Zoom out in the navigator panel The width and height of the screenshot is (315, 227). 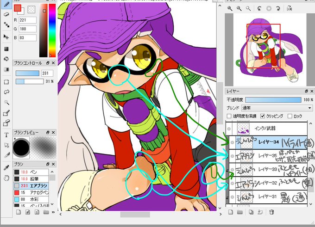click(x=239, y=8)
